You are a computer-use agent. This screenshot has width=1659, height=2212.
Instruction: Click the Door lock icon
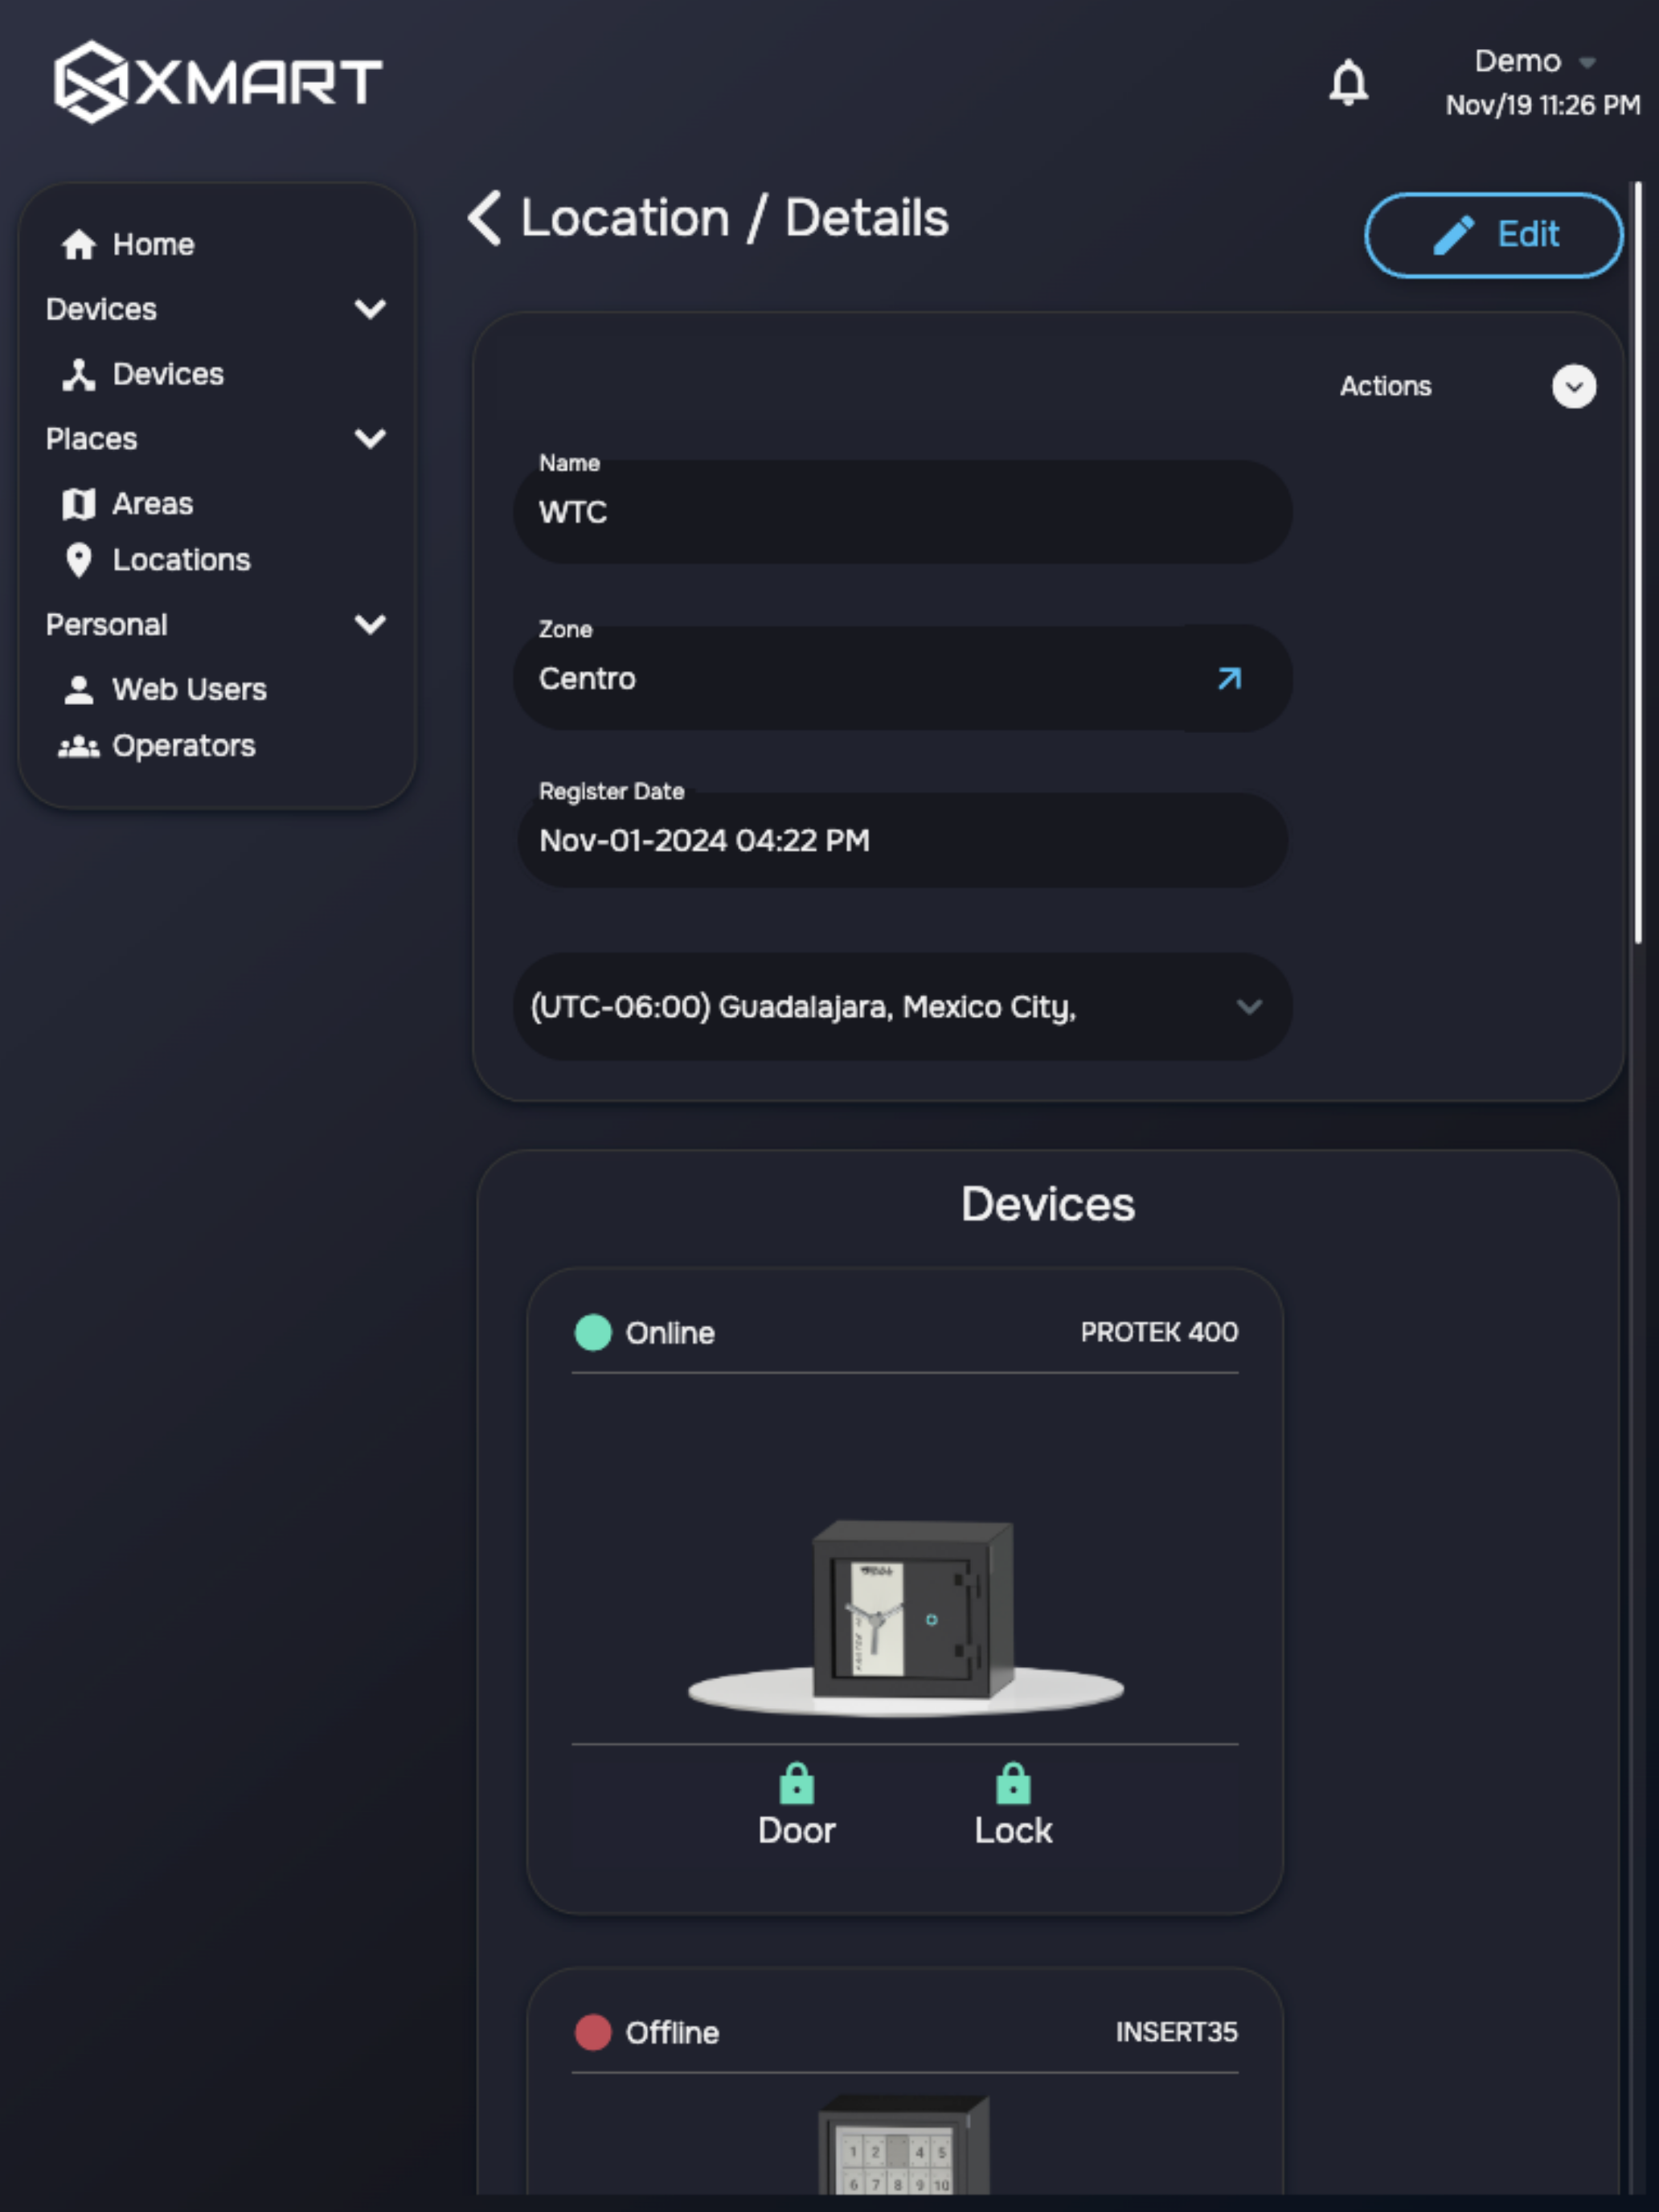[x=796, y=1783]
